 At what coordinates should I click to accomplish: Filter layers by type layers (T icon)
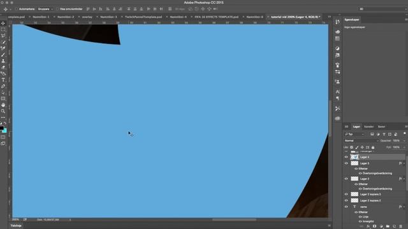[x=384, y=134]
